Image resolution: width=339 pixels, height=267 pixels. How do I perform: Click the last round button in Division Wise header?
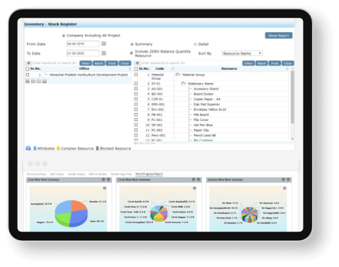tap(288, 180)
